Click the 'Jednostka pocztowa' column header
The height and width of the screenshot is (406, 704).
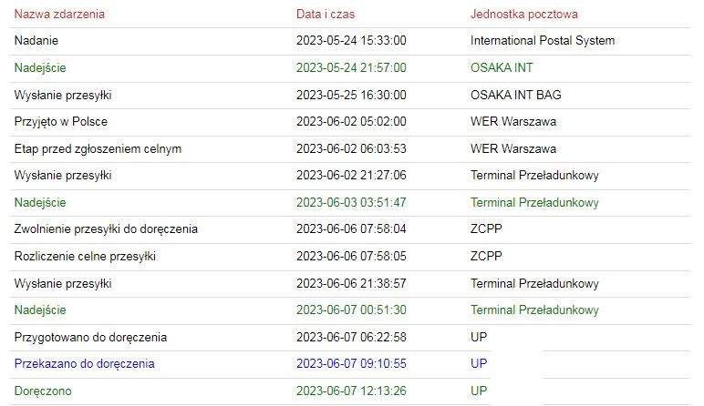coord(524,14)
